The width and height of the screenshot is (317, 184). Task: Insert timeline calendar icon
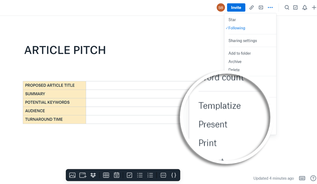117,175
